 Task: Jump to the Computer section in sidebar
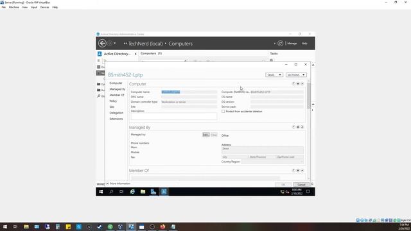(116, 83)
